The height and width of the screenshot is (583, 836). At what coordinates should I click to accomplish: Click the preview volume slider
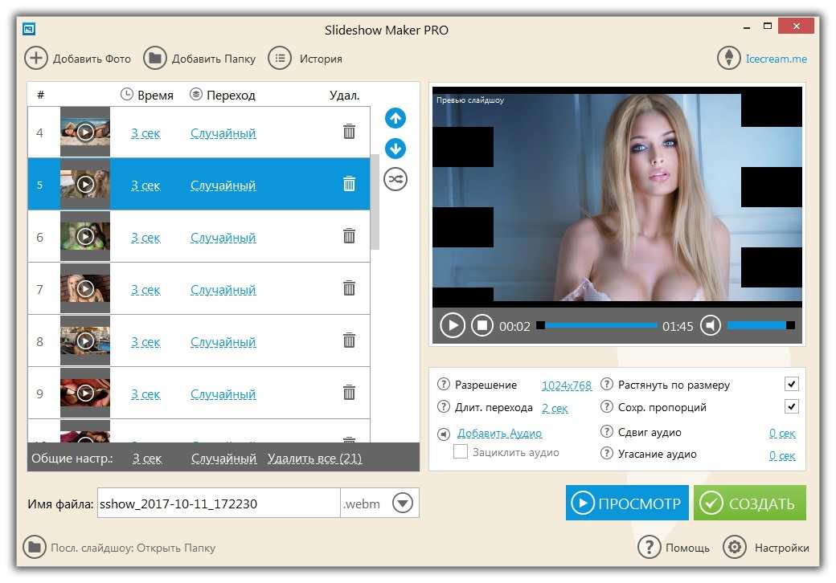tap(761, 325)
